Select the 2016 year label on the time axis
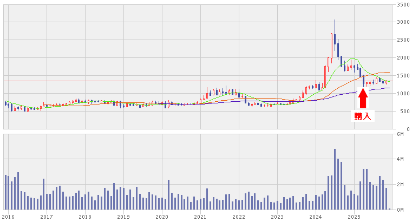The image size is (412, 222). [x=8, y=217]
